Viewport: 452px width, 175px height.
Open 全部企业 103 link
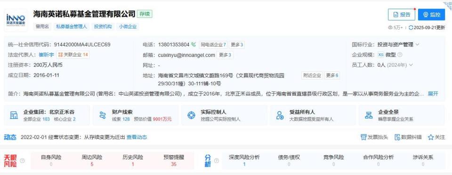[x=36, y=119]
